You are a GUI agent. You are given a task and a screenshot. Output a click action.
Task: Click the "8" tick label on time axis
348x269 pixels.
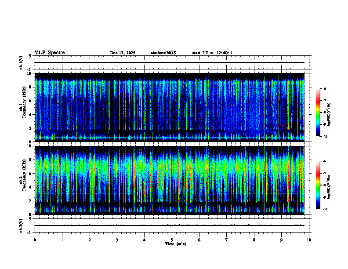click(x=254, y=240)
